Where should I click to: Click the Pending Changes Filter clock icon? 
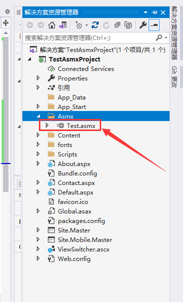79,25
